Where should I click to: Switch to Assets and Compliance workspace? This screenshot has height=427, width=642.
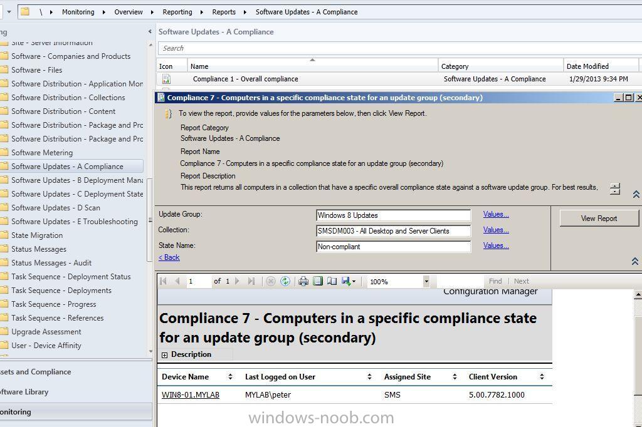tap(76, 372)
